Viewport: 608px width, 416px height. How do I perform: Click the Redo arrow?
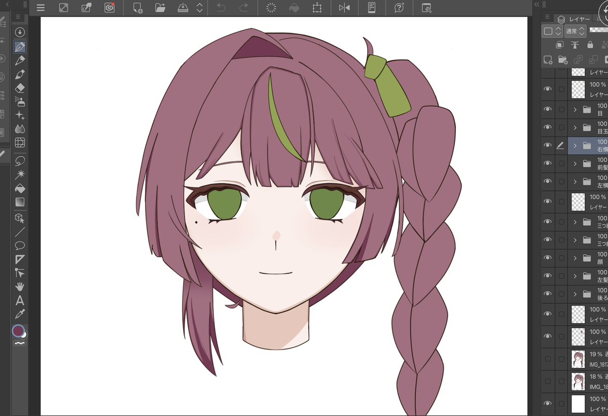pyautogui.click(x=244, y=8)
